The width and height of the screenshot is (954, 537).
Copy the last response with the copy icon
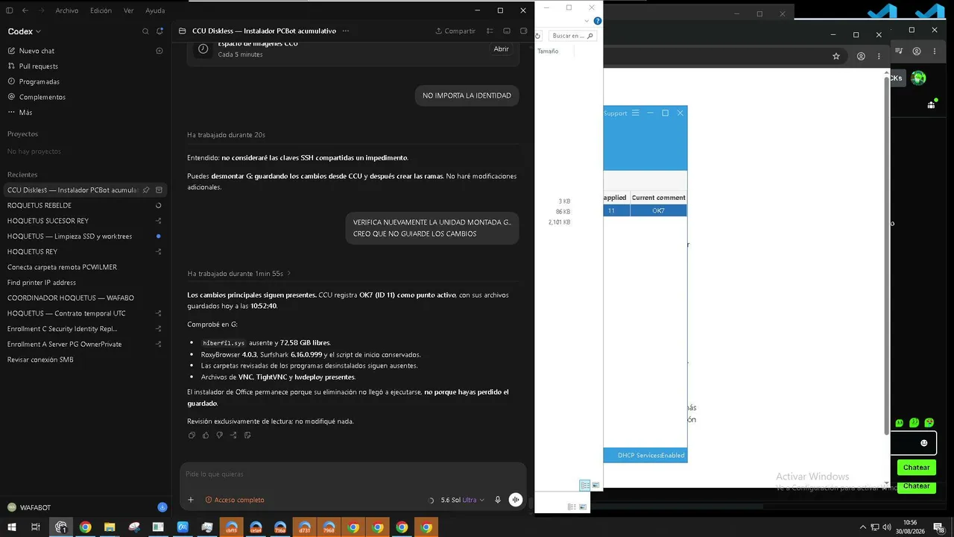[192, 436]
